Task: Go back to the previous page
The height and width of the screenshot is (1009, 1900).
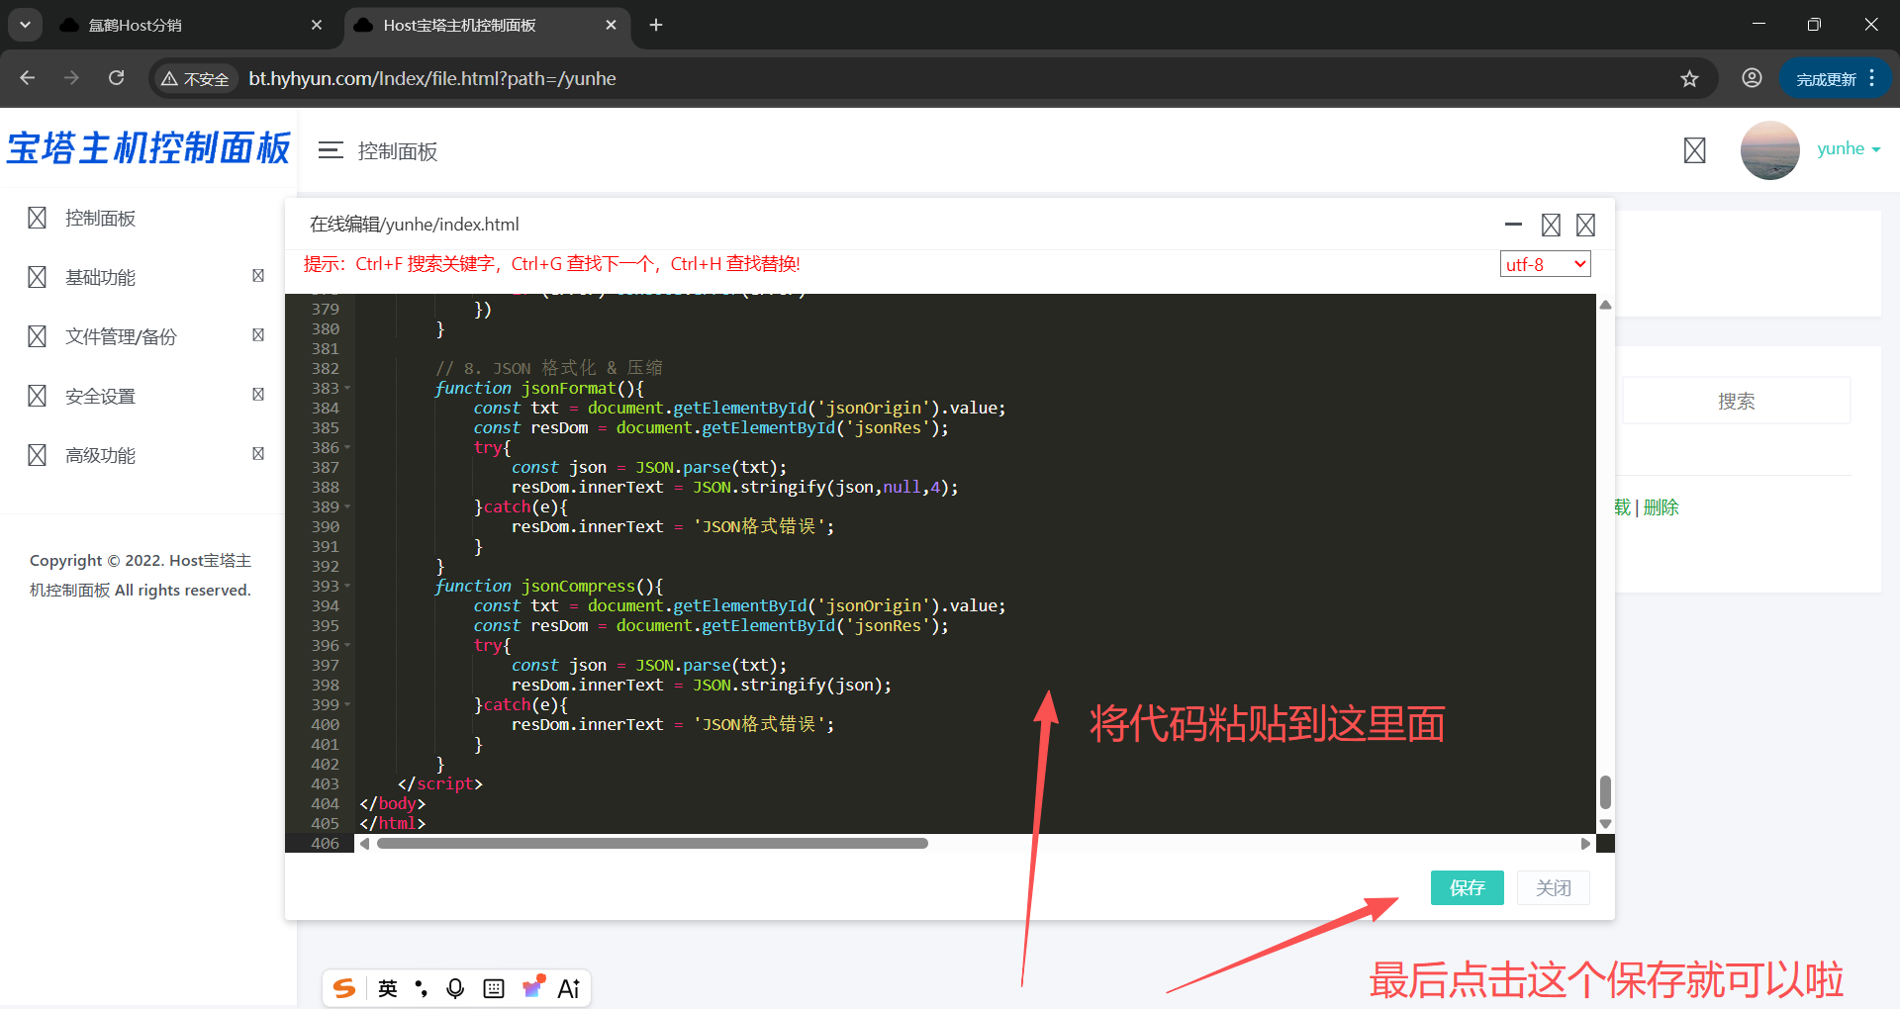Action: pos(28,78)
